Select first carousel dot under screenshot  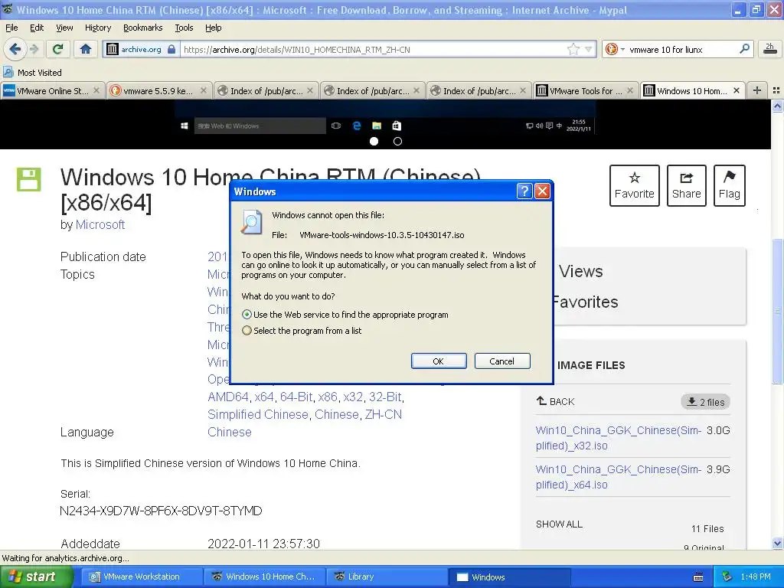pos(374,142)
